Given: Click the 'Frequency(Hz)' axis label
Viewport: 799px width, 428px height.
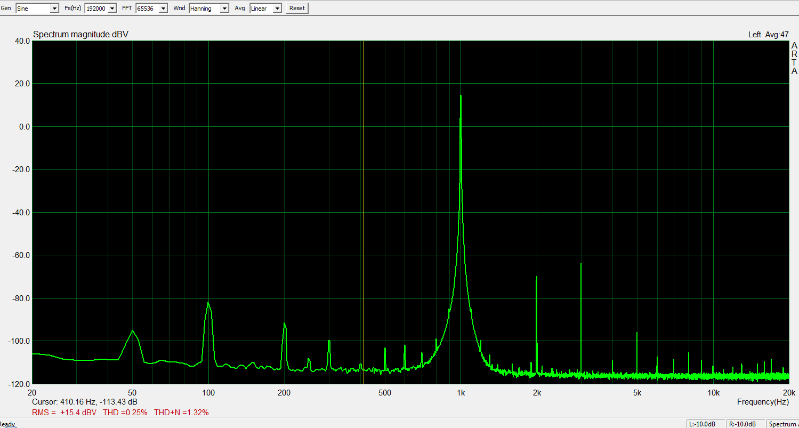Looking at the screenshot, I should click(763, 401).
